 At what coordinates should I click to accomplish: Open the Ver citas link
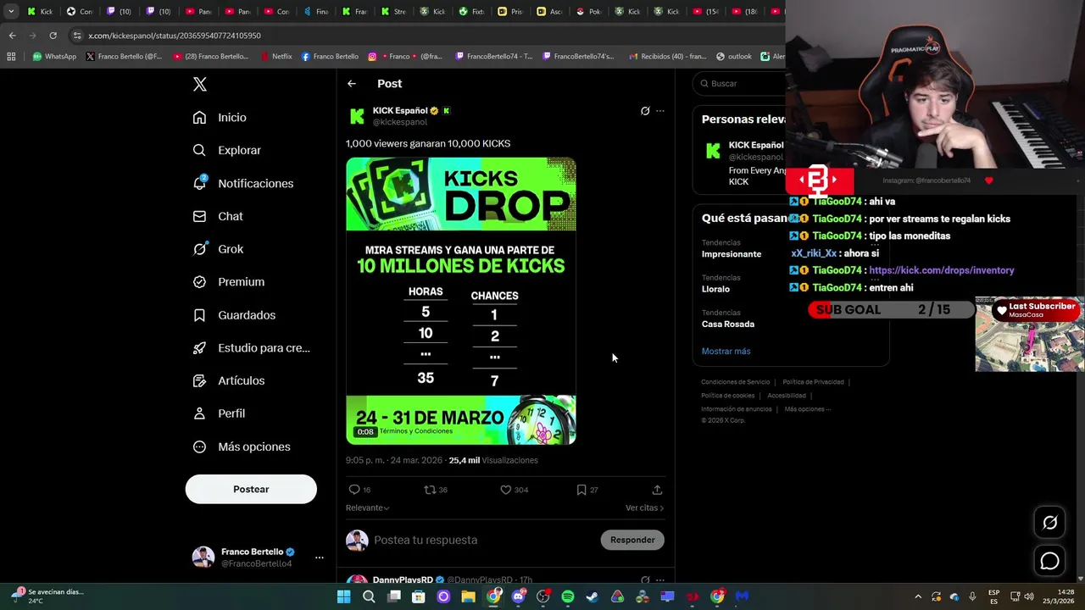[x=644, y=507]
